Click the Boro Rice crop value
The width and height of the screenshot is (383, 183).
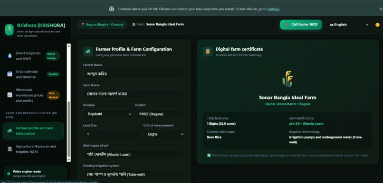tap(214, 137)
